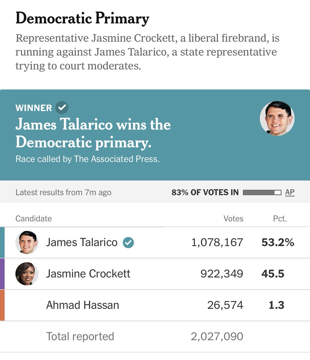Click the small photo in the Jasmine Crockett row
The height and width of the screenshot is (360, 310).
click(27, 274)
